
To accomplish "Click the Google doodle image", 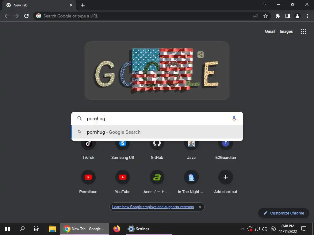I will pyautogui.click(x=157, y=71).
